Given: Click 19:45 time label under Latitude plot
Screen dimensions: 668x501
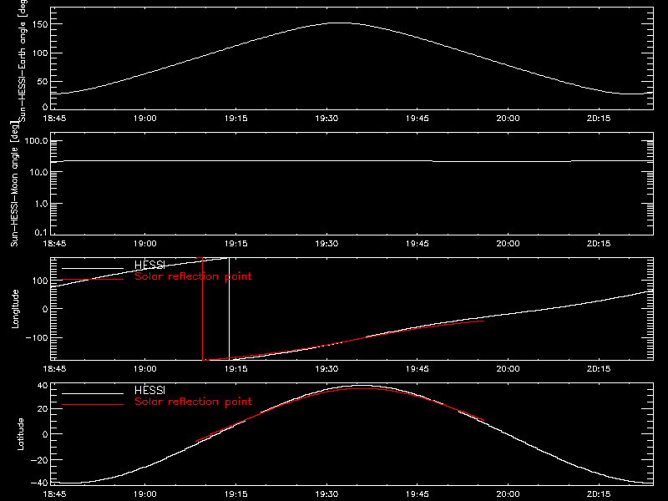Looking at the screenshot, I should click(x=417, y=494).
